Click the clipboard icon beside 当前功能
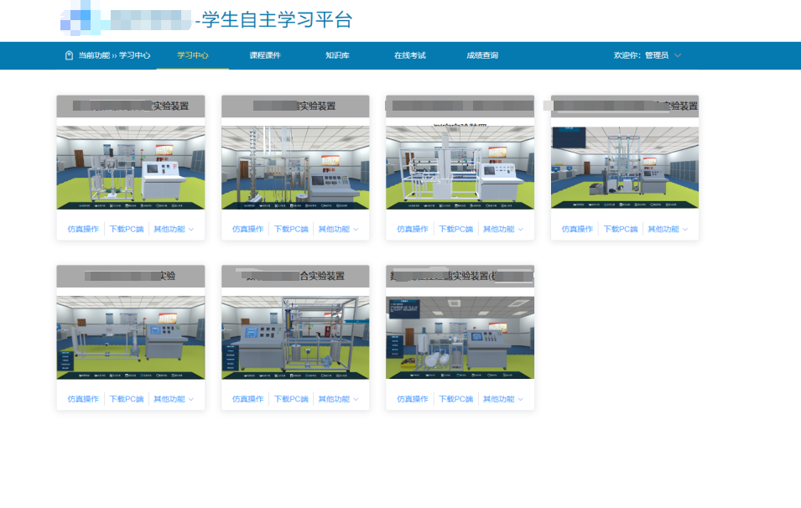 pos(69,55)
